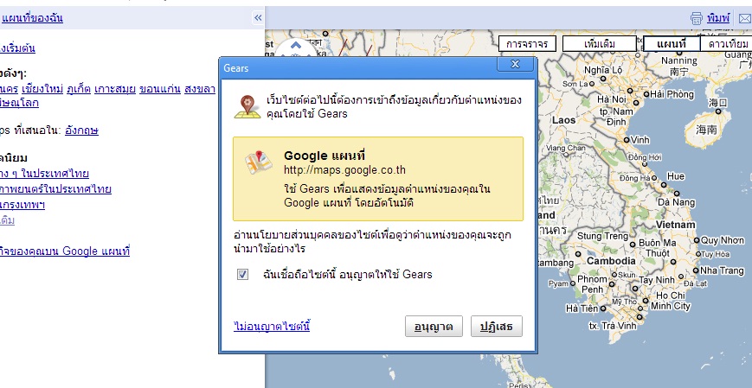Click the printer icon
The image size is (752, 388).
(697, 18)
